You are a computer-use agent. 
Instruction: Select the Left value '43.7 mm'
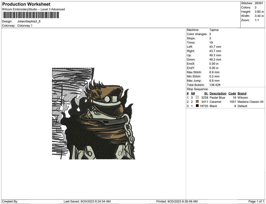pos(215,47)
